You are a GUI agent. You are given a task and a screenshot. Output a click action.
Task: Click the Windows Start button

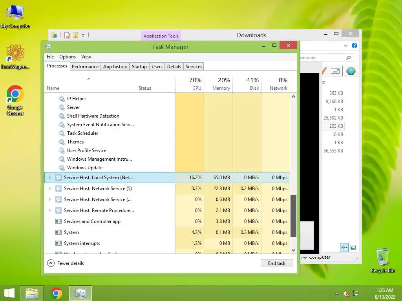9,293
